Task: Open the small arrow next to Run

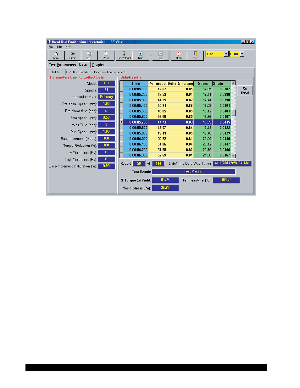Action: (x=151, y=56)
